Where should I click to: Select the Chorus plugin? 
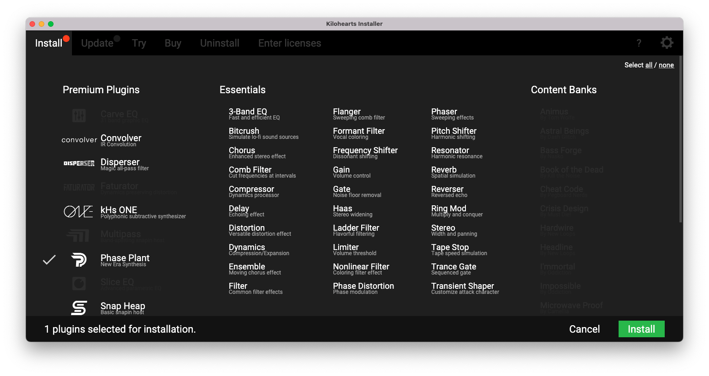click(257, 153)
